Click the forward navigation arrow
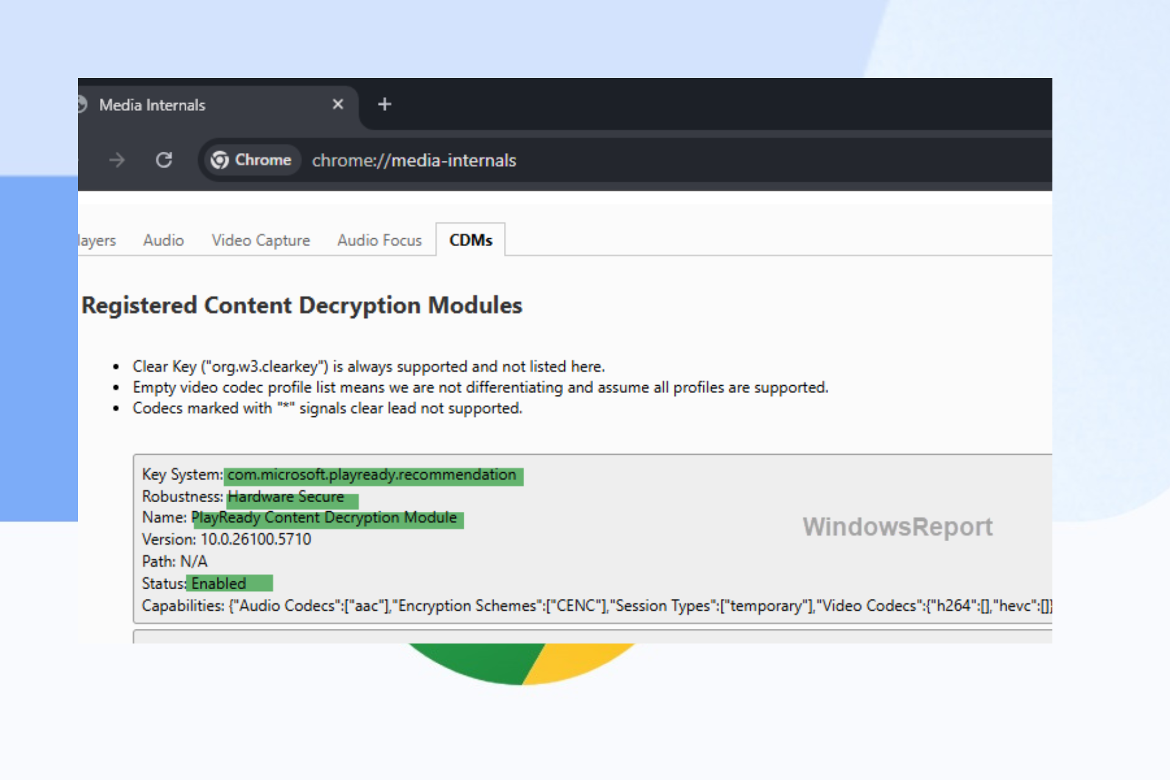The image size is (1170, 780). (x=116, y=160)
